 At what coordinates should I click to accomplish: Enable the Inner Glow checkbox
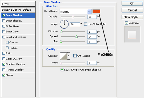pos(4,32)
